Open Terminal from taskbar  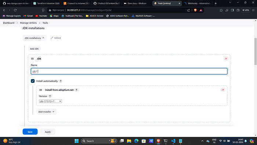click(166, 141)
